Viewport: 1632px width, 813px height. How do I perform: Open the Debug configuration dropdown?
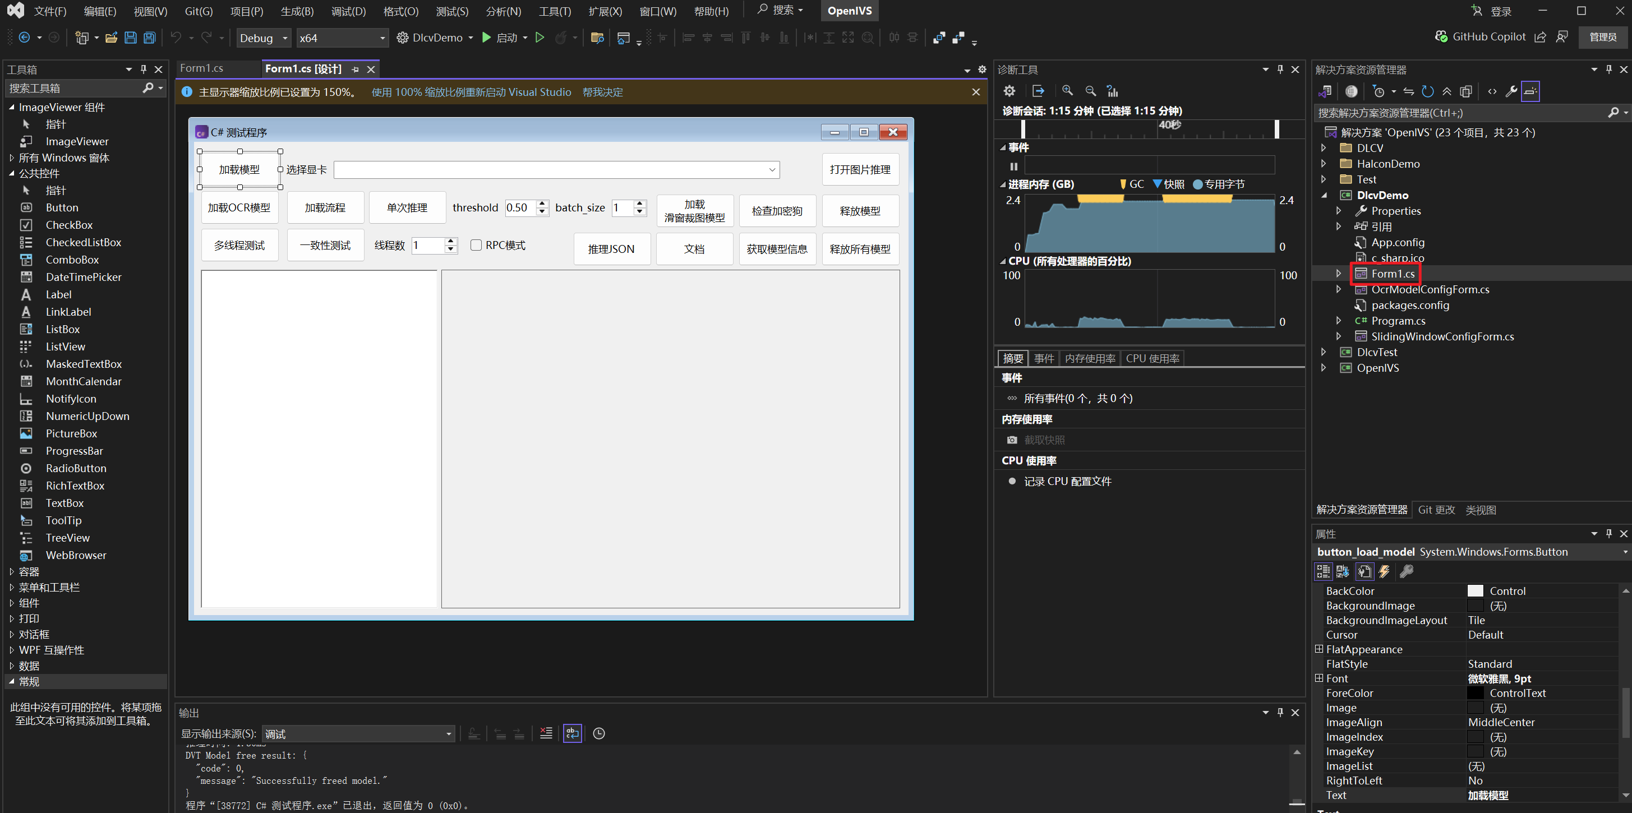coord(264,38)
